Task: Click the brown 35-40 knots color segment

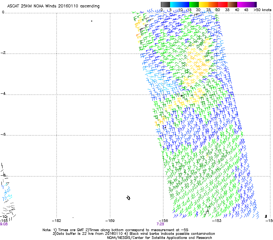Action: pyautogui.click(x=232, y=4)
